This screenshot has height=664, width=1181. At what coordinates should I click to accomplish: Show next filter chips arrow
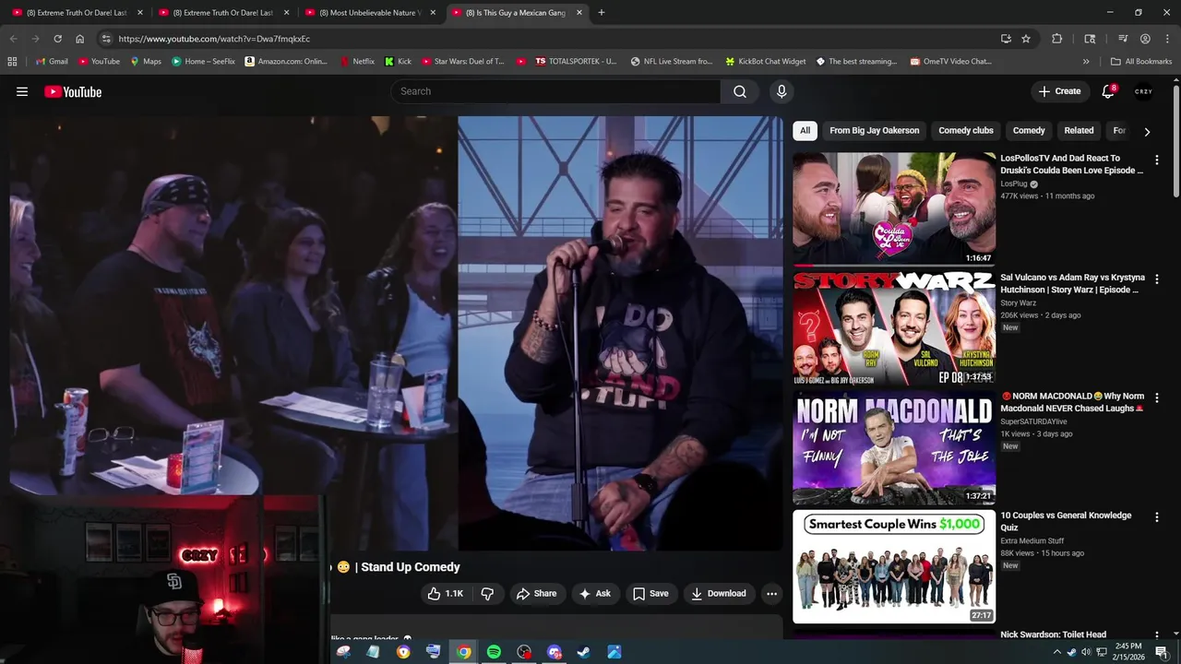(1147, 132)
